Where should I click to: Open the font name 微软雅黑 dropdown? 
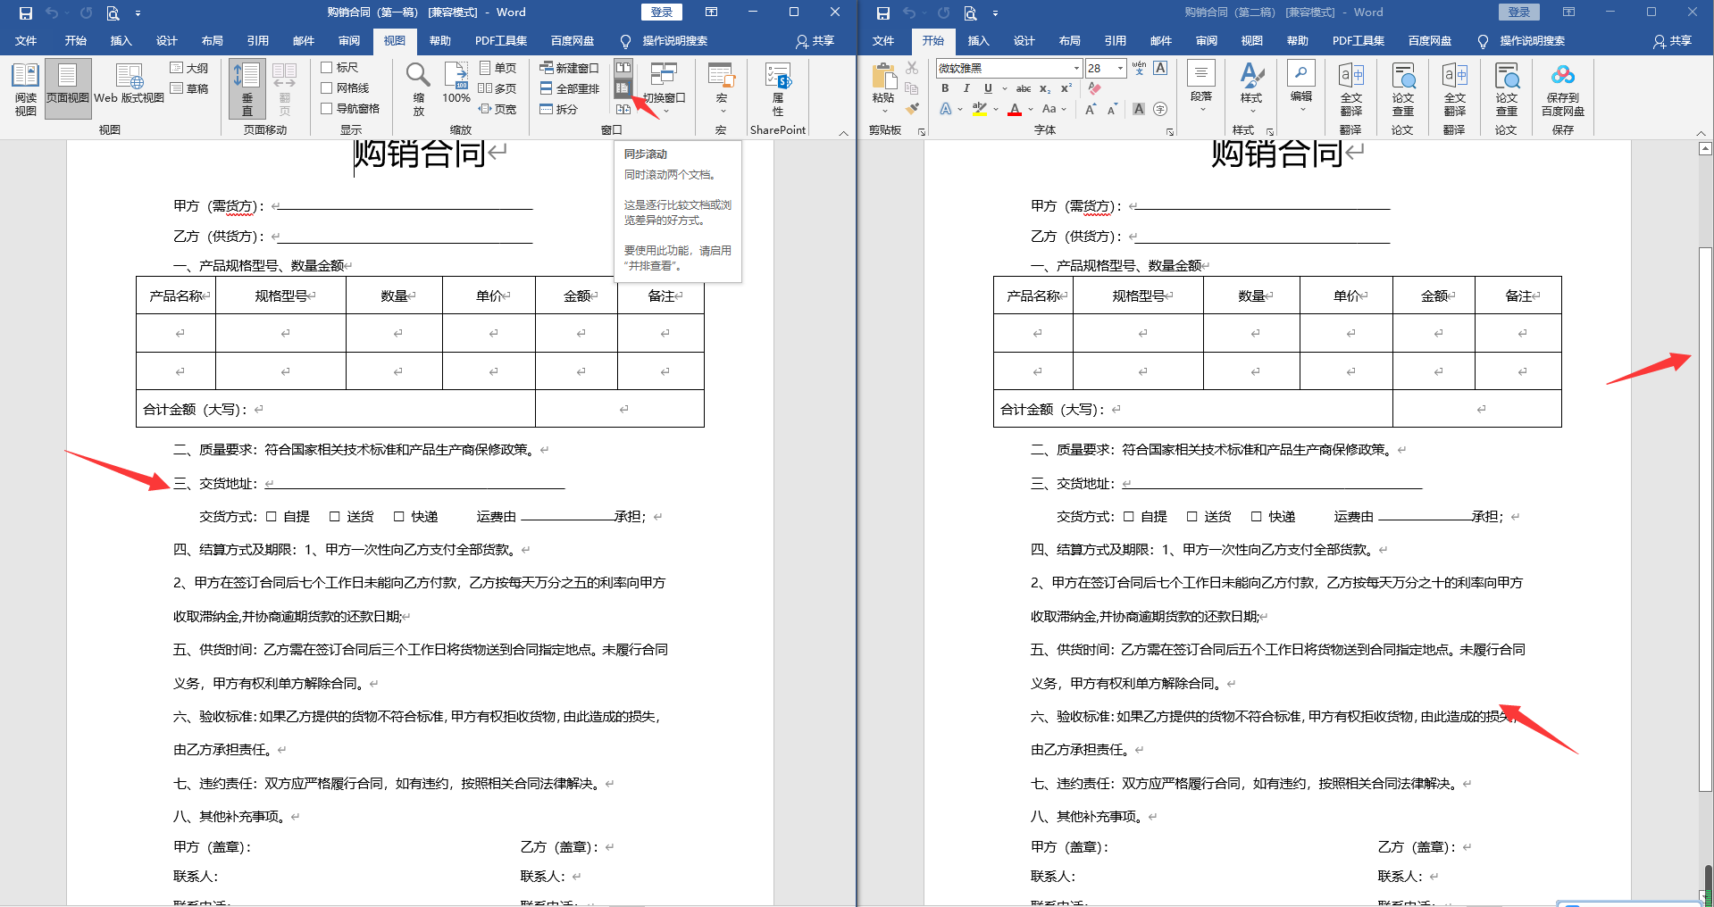pos(1076,69)
